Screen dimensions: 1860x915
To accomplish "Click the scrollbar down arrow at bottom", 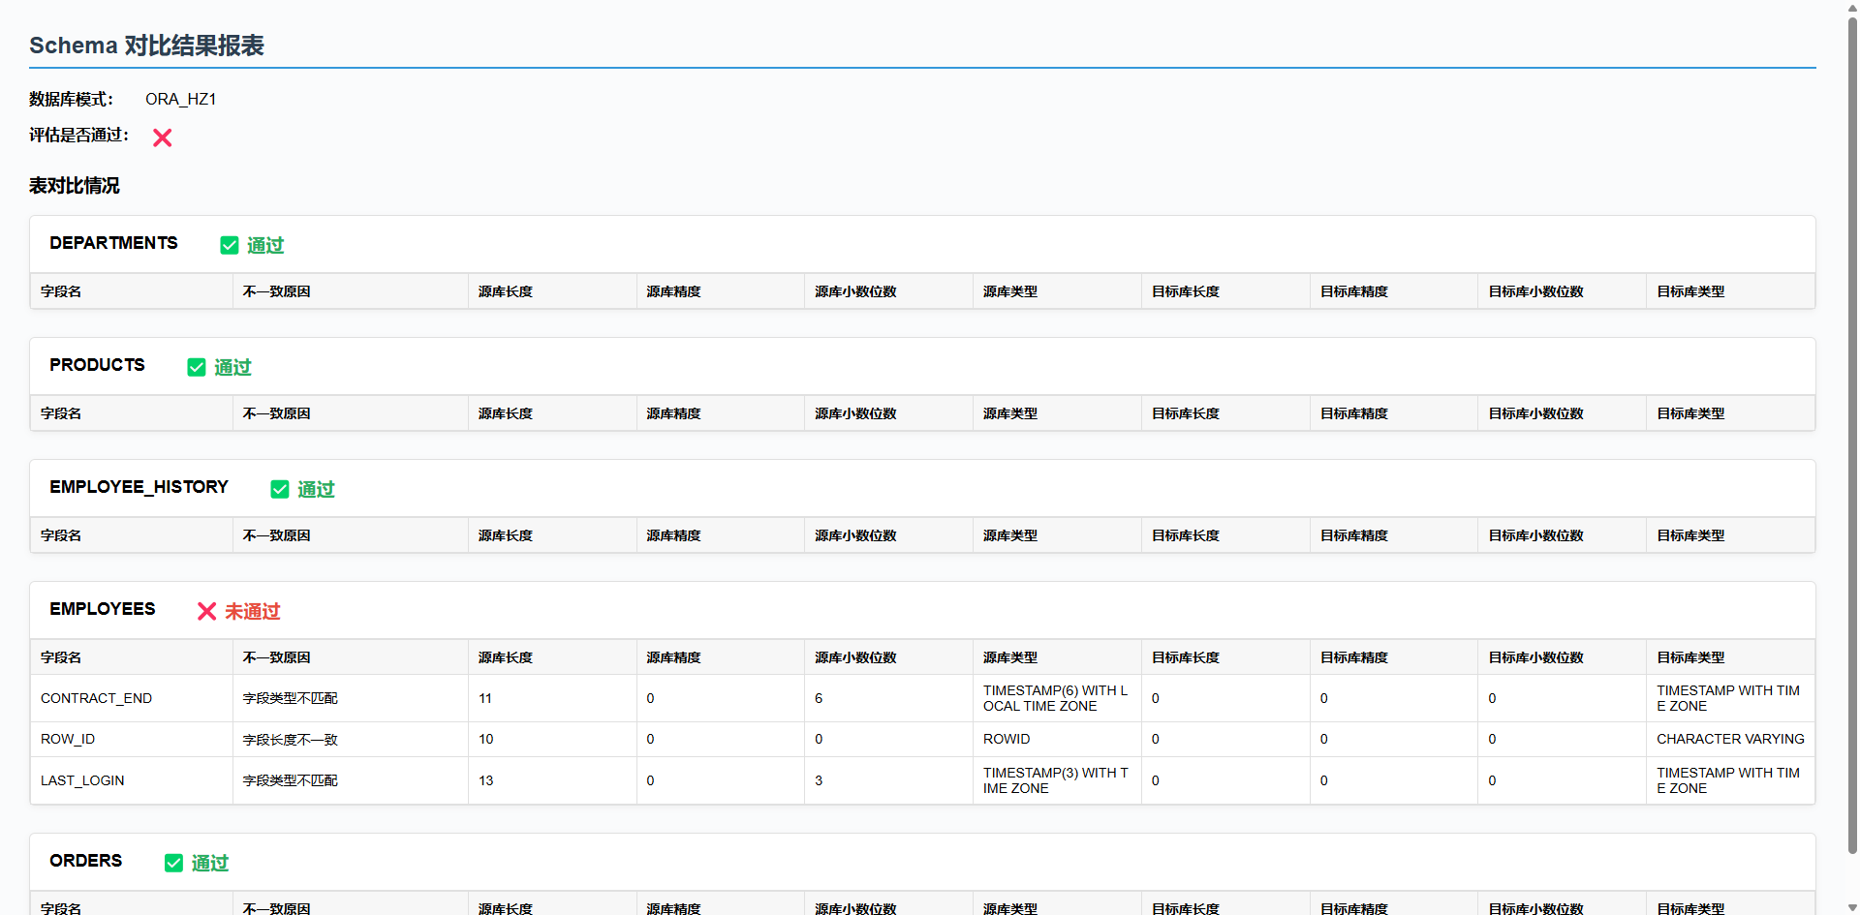I will 1852,907.
